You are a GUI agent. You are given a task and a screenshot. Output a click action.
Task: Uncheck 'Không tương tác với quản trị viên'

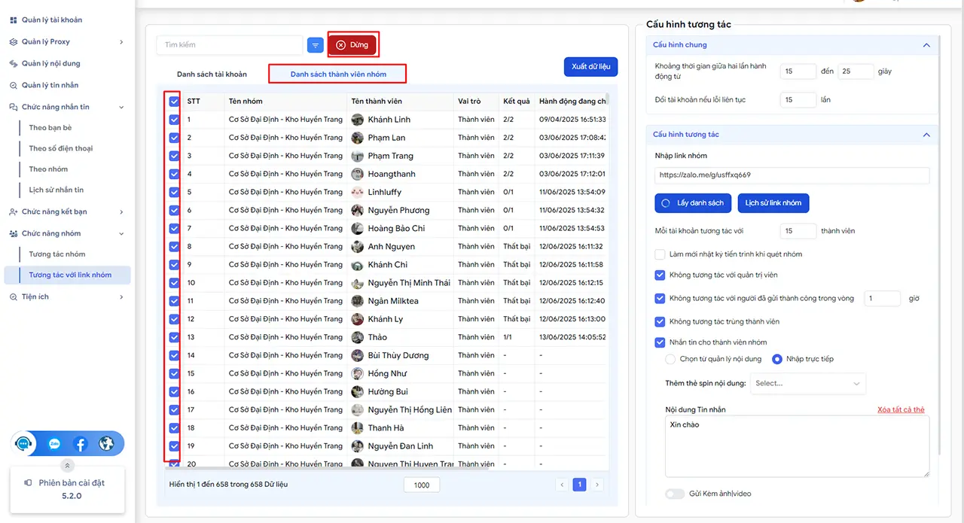click(x=660, y=275)
